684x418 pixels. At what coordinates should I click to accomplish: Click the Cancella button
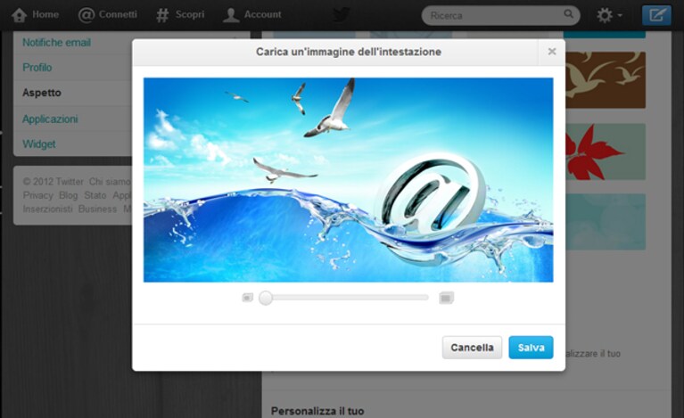click(472, 348)
